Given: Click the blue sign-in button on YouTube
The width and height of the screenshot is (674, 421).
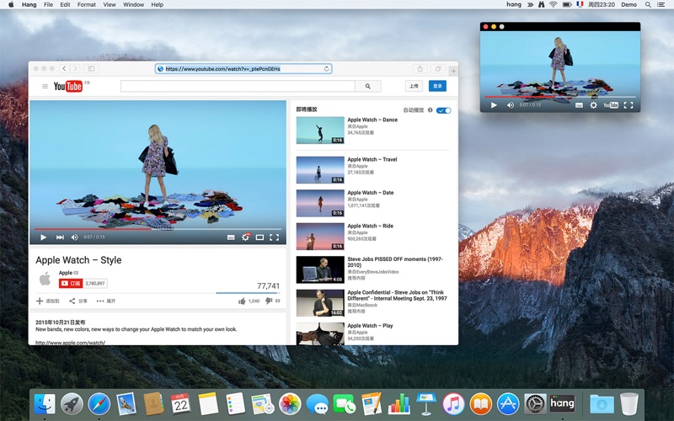Looking at the screenshot, I should [x=436, y=86].
